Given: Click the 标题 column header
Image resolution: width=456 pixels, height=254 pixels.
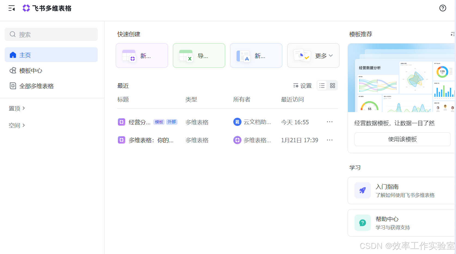Looking at the screenshot, I should [x=123, y=100].
